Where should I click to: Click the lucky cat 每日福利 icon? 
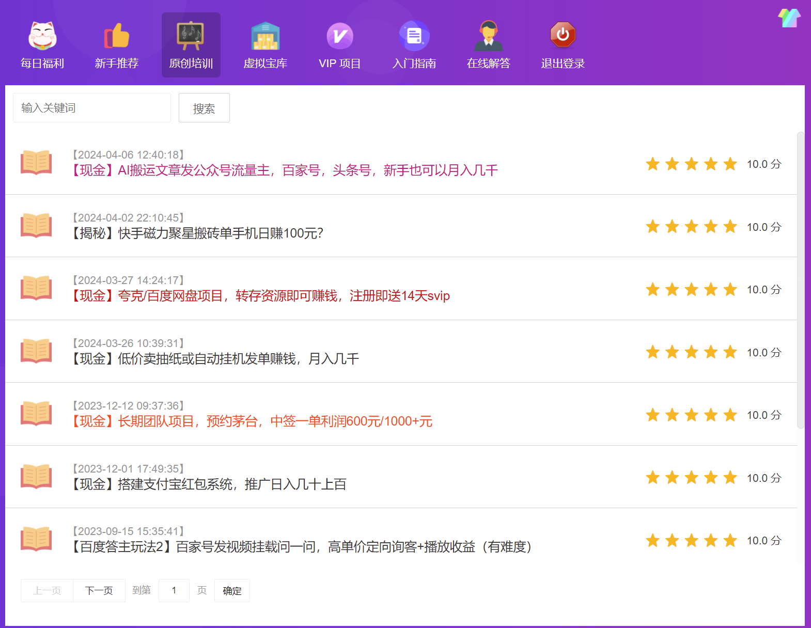click(42, 36)
